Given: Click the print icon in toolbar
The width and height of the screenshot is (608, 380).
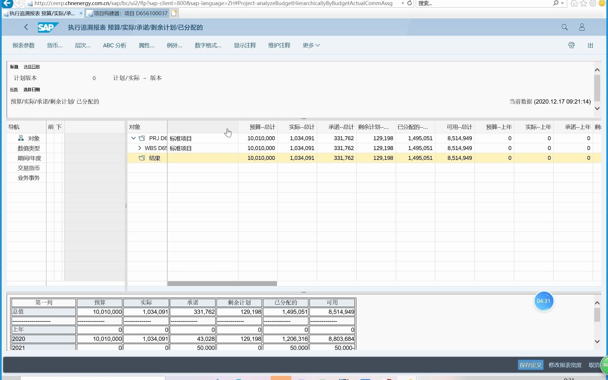Looking at the screenshot, I should (571, 45).
